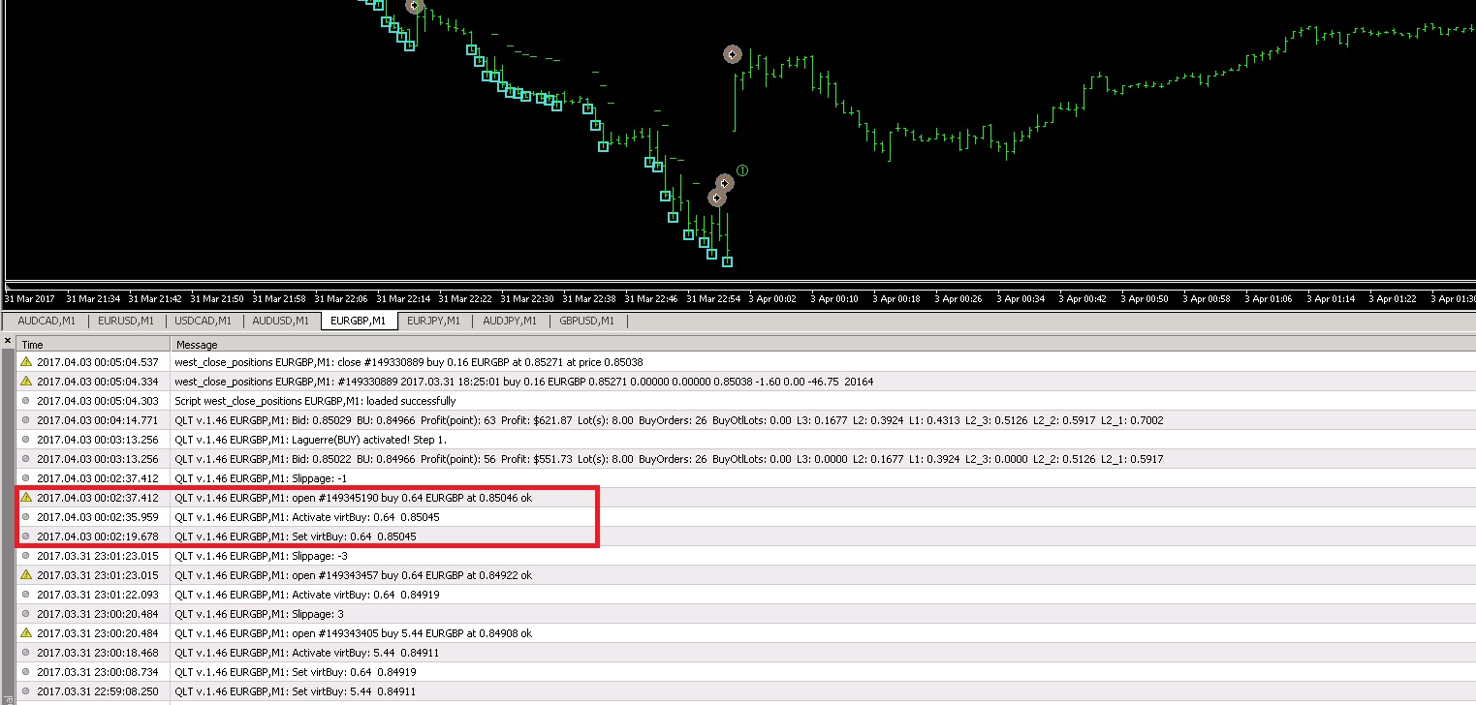Click '3 Apr 00:02' time axis label
The image size is (1476, 705).
772,298
